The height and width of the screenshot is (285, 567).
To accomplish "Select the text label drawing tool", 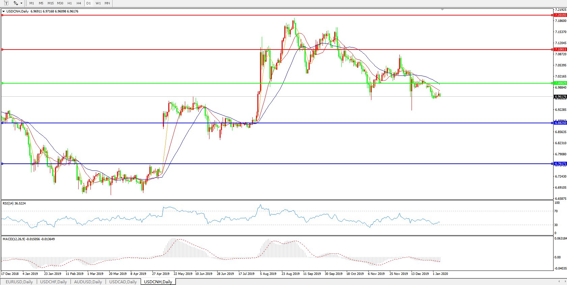I will pos(6,3).
